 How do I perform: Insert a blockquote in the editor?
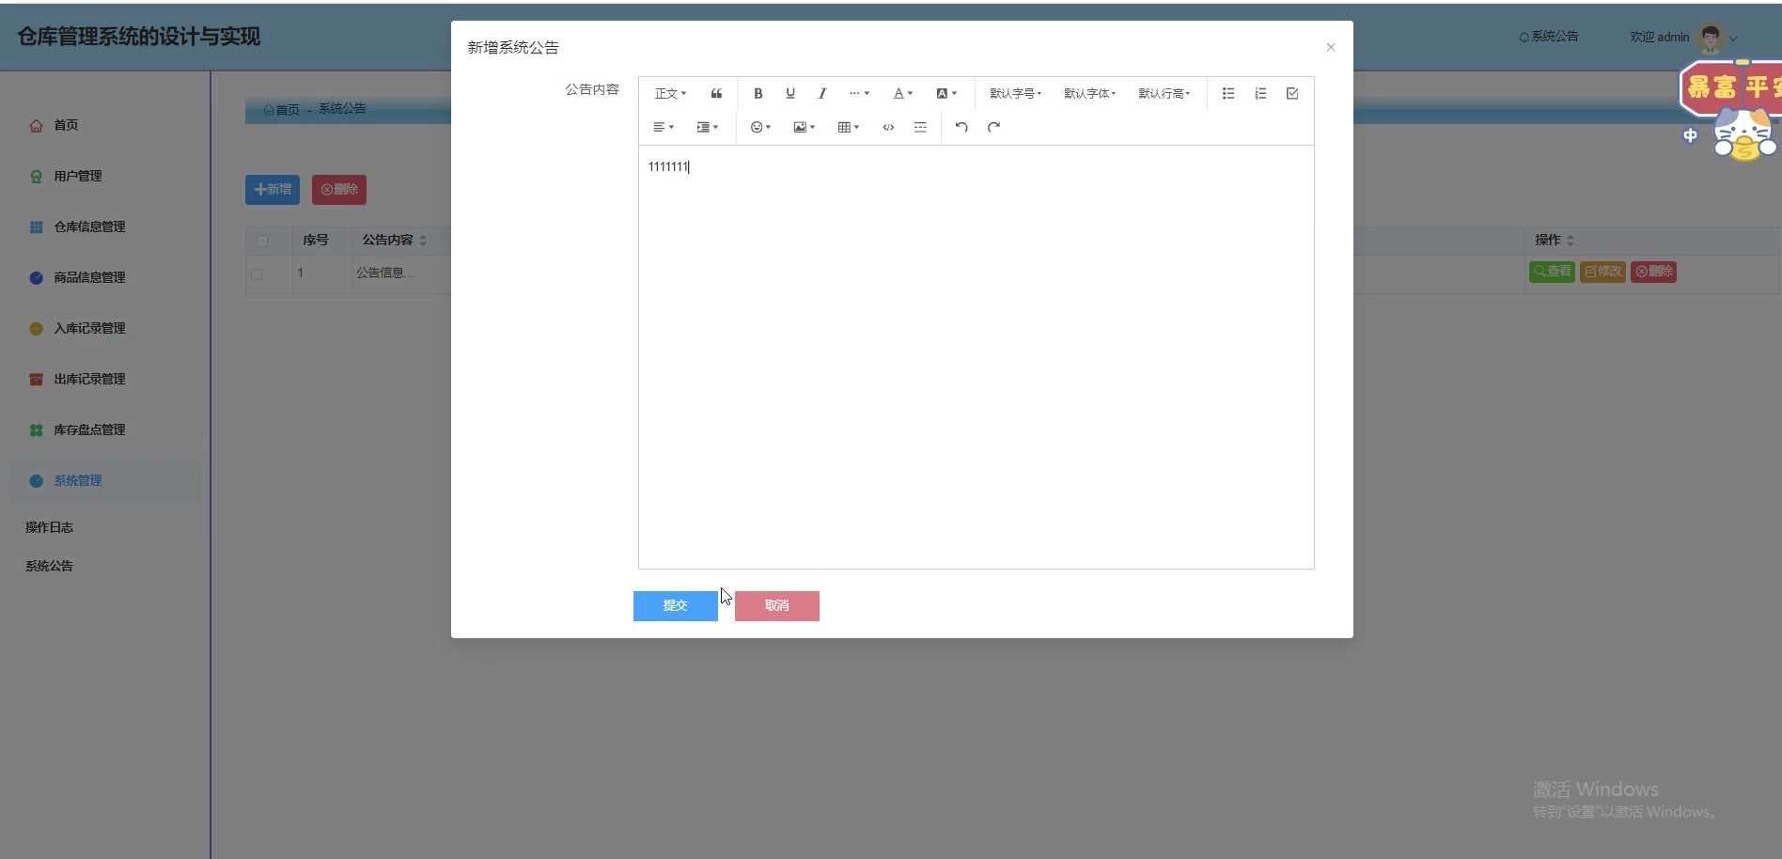(716, 93)
